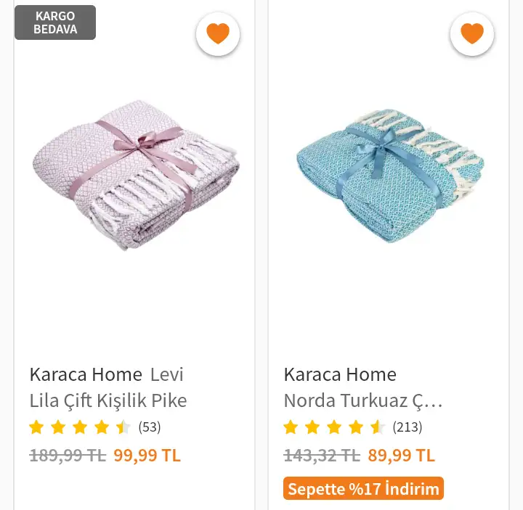Open the turquoise blanket product image
This screenshot has width=523, height=510.
(389, 174)
